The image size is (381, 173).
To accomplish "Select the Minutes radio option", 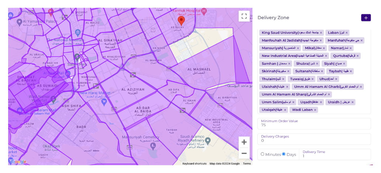I will click(263, 154).
